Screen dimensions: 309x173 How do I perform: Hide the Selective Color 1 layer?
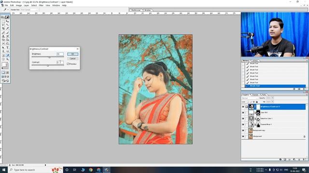pos(243,119)
